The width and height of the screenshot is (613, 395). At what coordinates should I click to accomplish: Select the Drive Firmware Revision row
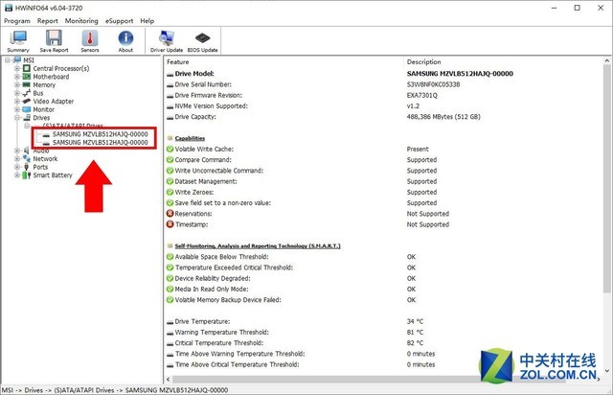coord(384,96)
